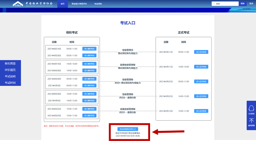Viewport: 256px width, 141px height.
Task: Enter mock exam for 2021年8月28日 09:00-11:00 first group
Action: tap(89, 55)
